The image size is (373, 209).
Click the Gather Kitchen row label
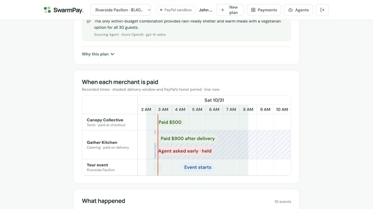(x=102, y=143)
